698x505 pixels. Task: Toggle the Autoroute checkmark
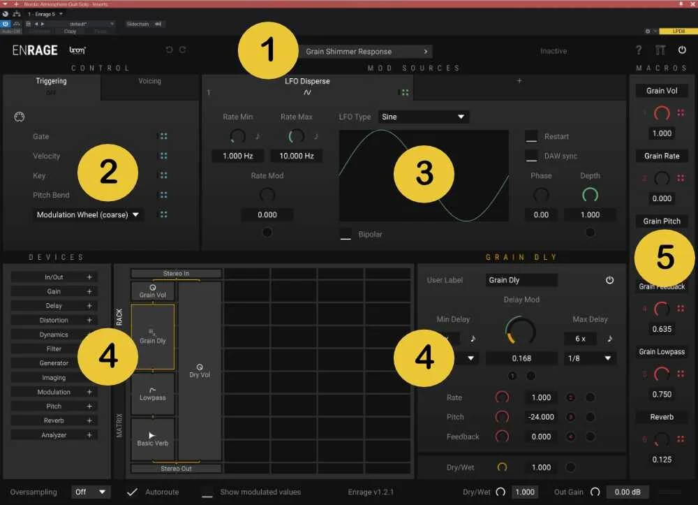[132, 492]
